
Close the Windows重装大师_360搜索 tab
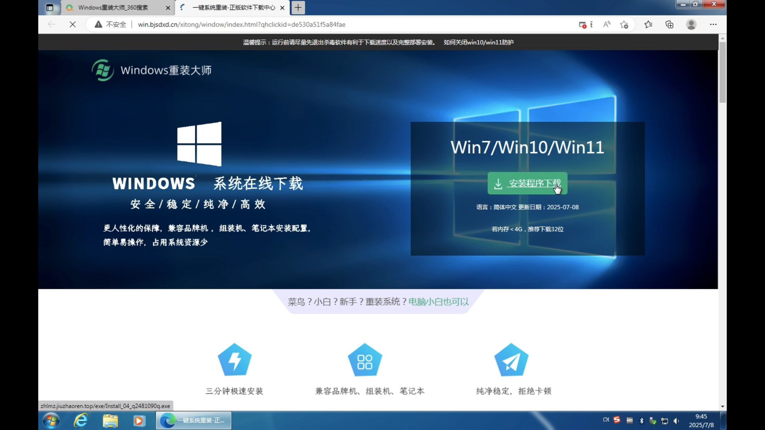point(168,8)
